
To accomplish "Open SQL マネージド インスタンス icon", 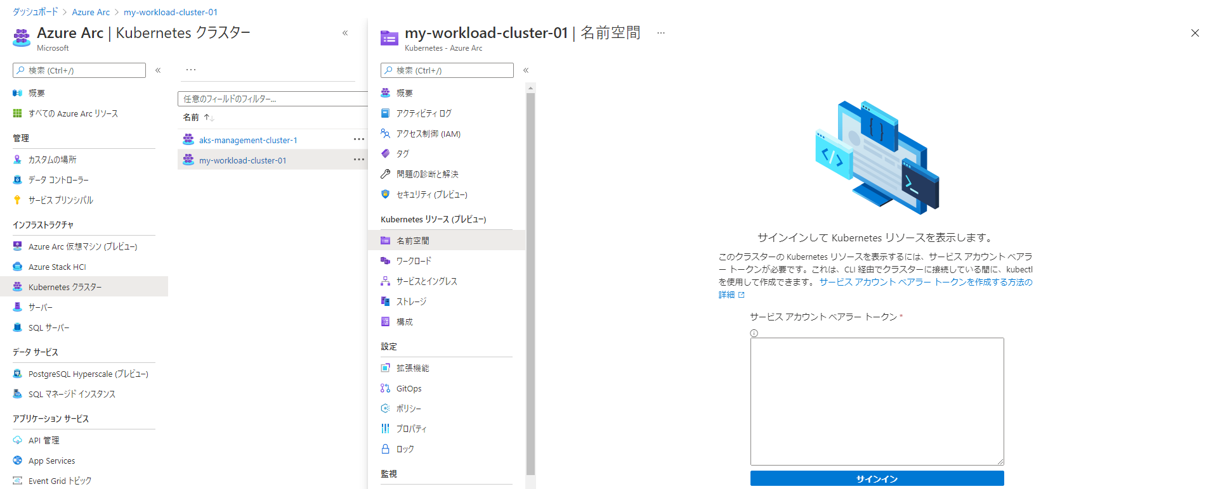I will 18,394.
